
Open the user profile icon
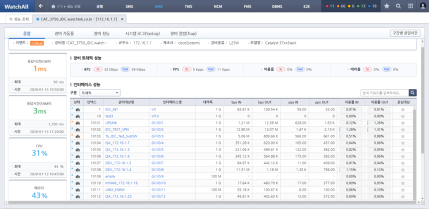(422, 6)
